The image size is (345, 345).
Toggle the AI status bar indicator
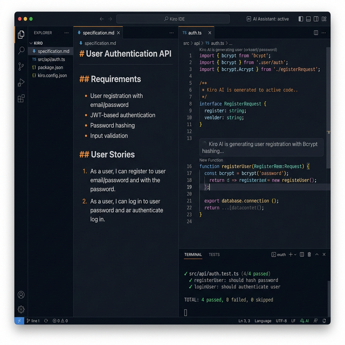(304, 321)
